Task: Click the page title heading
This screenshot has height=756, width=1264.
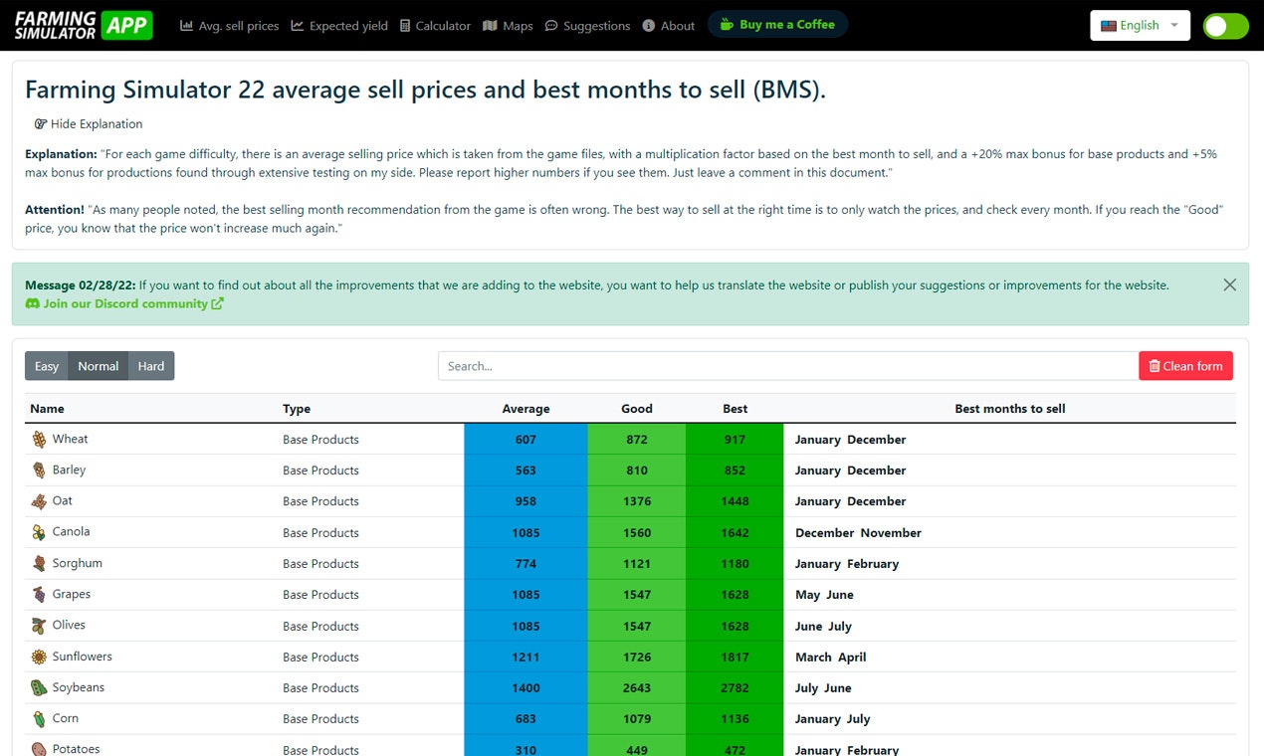Action: tap(425, 90)
